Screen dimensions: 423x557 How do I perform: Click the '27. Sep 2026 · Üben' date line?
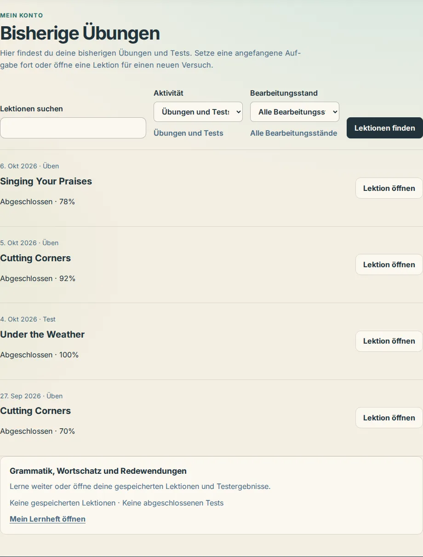(x=31, y=396)
